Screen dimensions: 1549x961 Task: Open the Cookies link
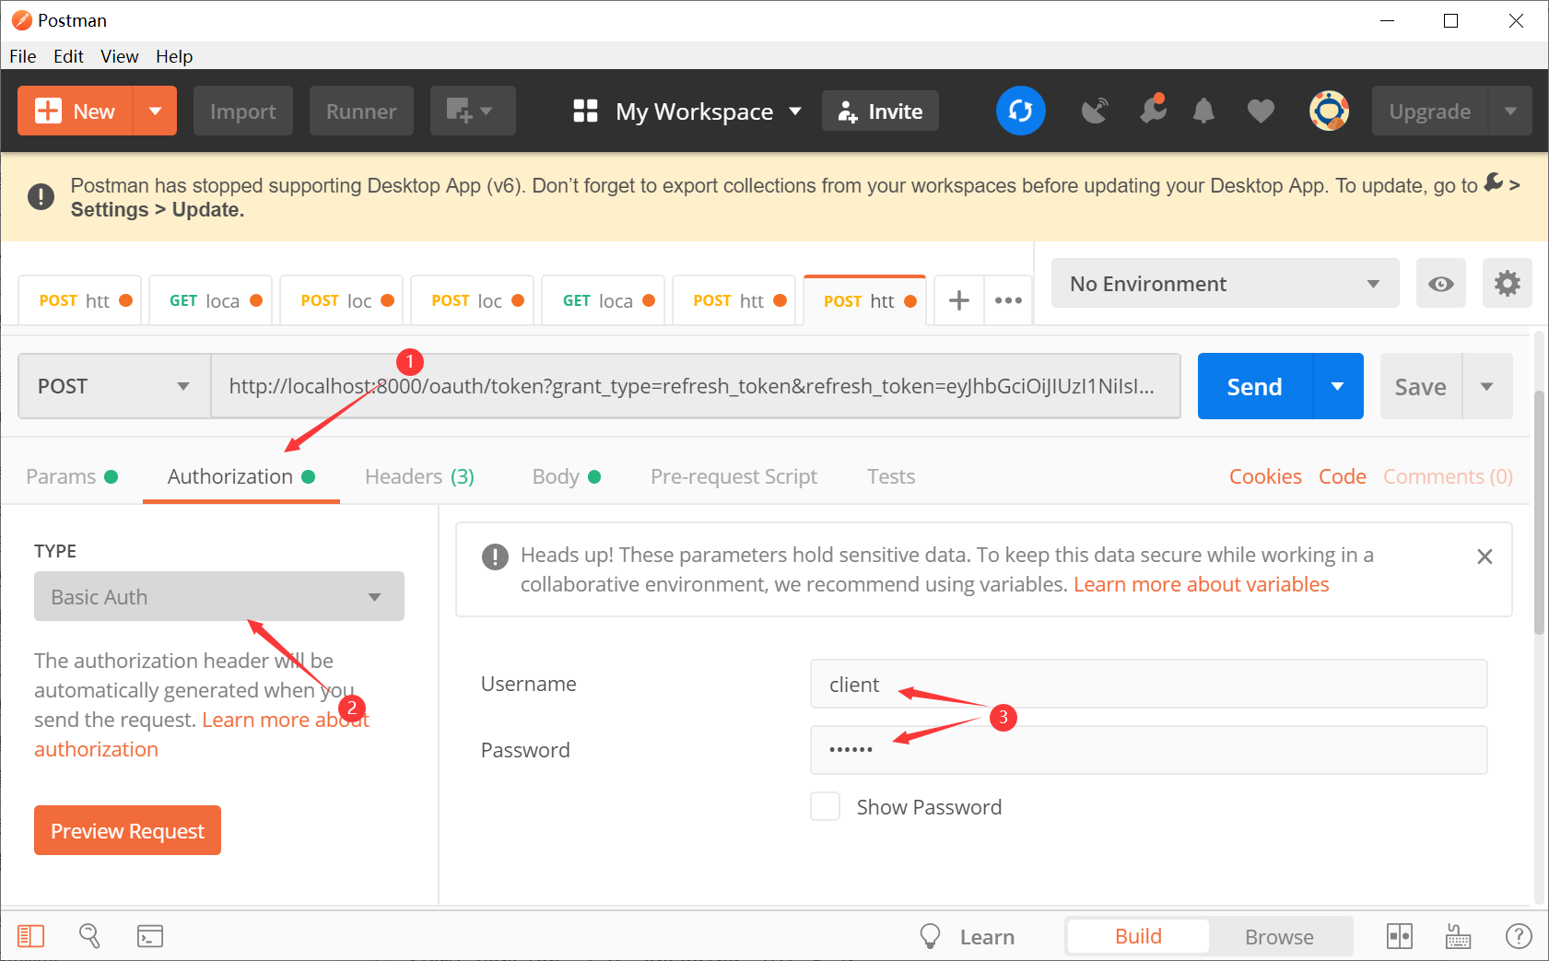(x=1265, y=476)
